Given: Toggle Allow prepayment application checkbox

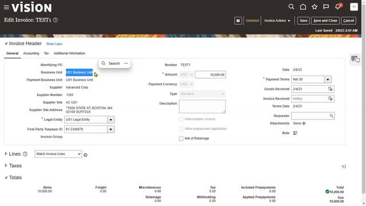Looking at the screenshot, I should point(181,129).
